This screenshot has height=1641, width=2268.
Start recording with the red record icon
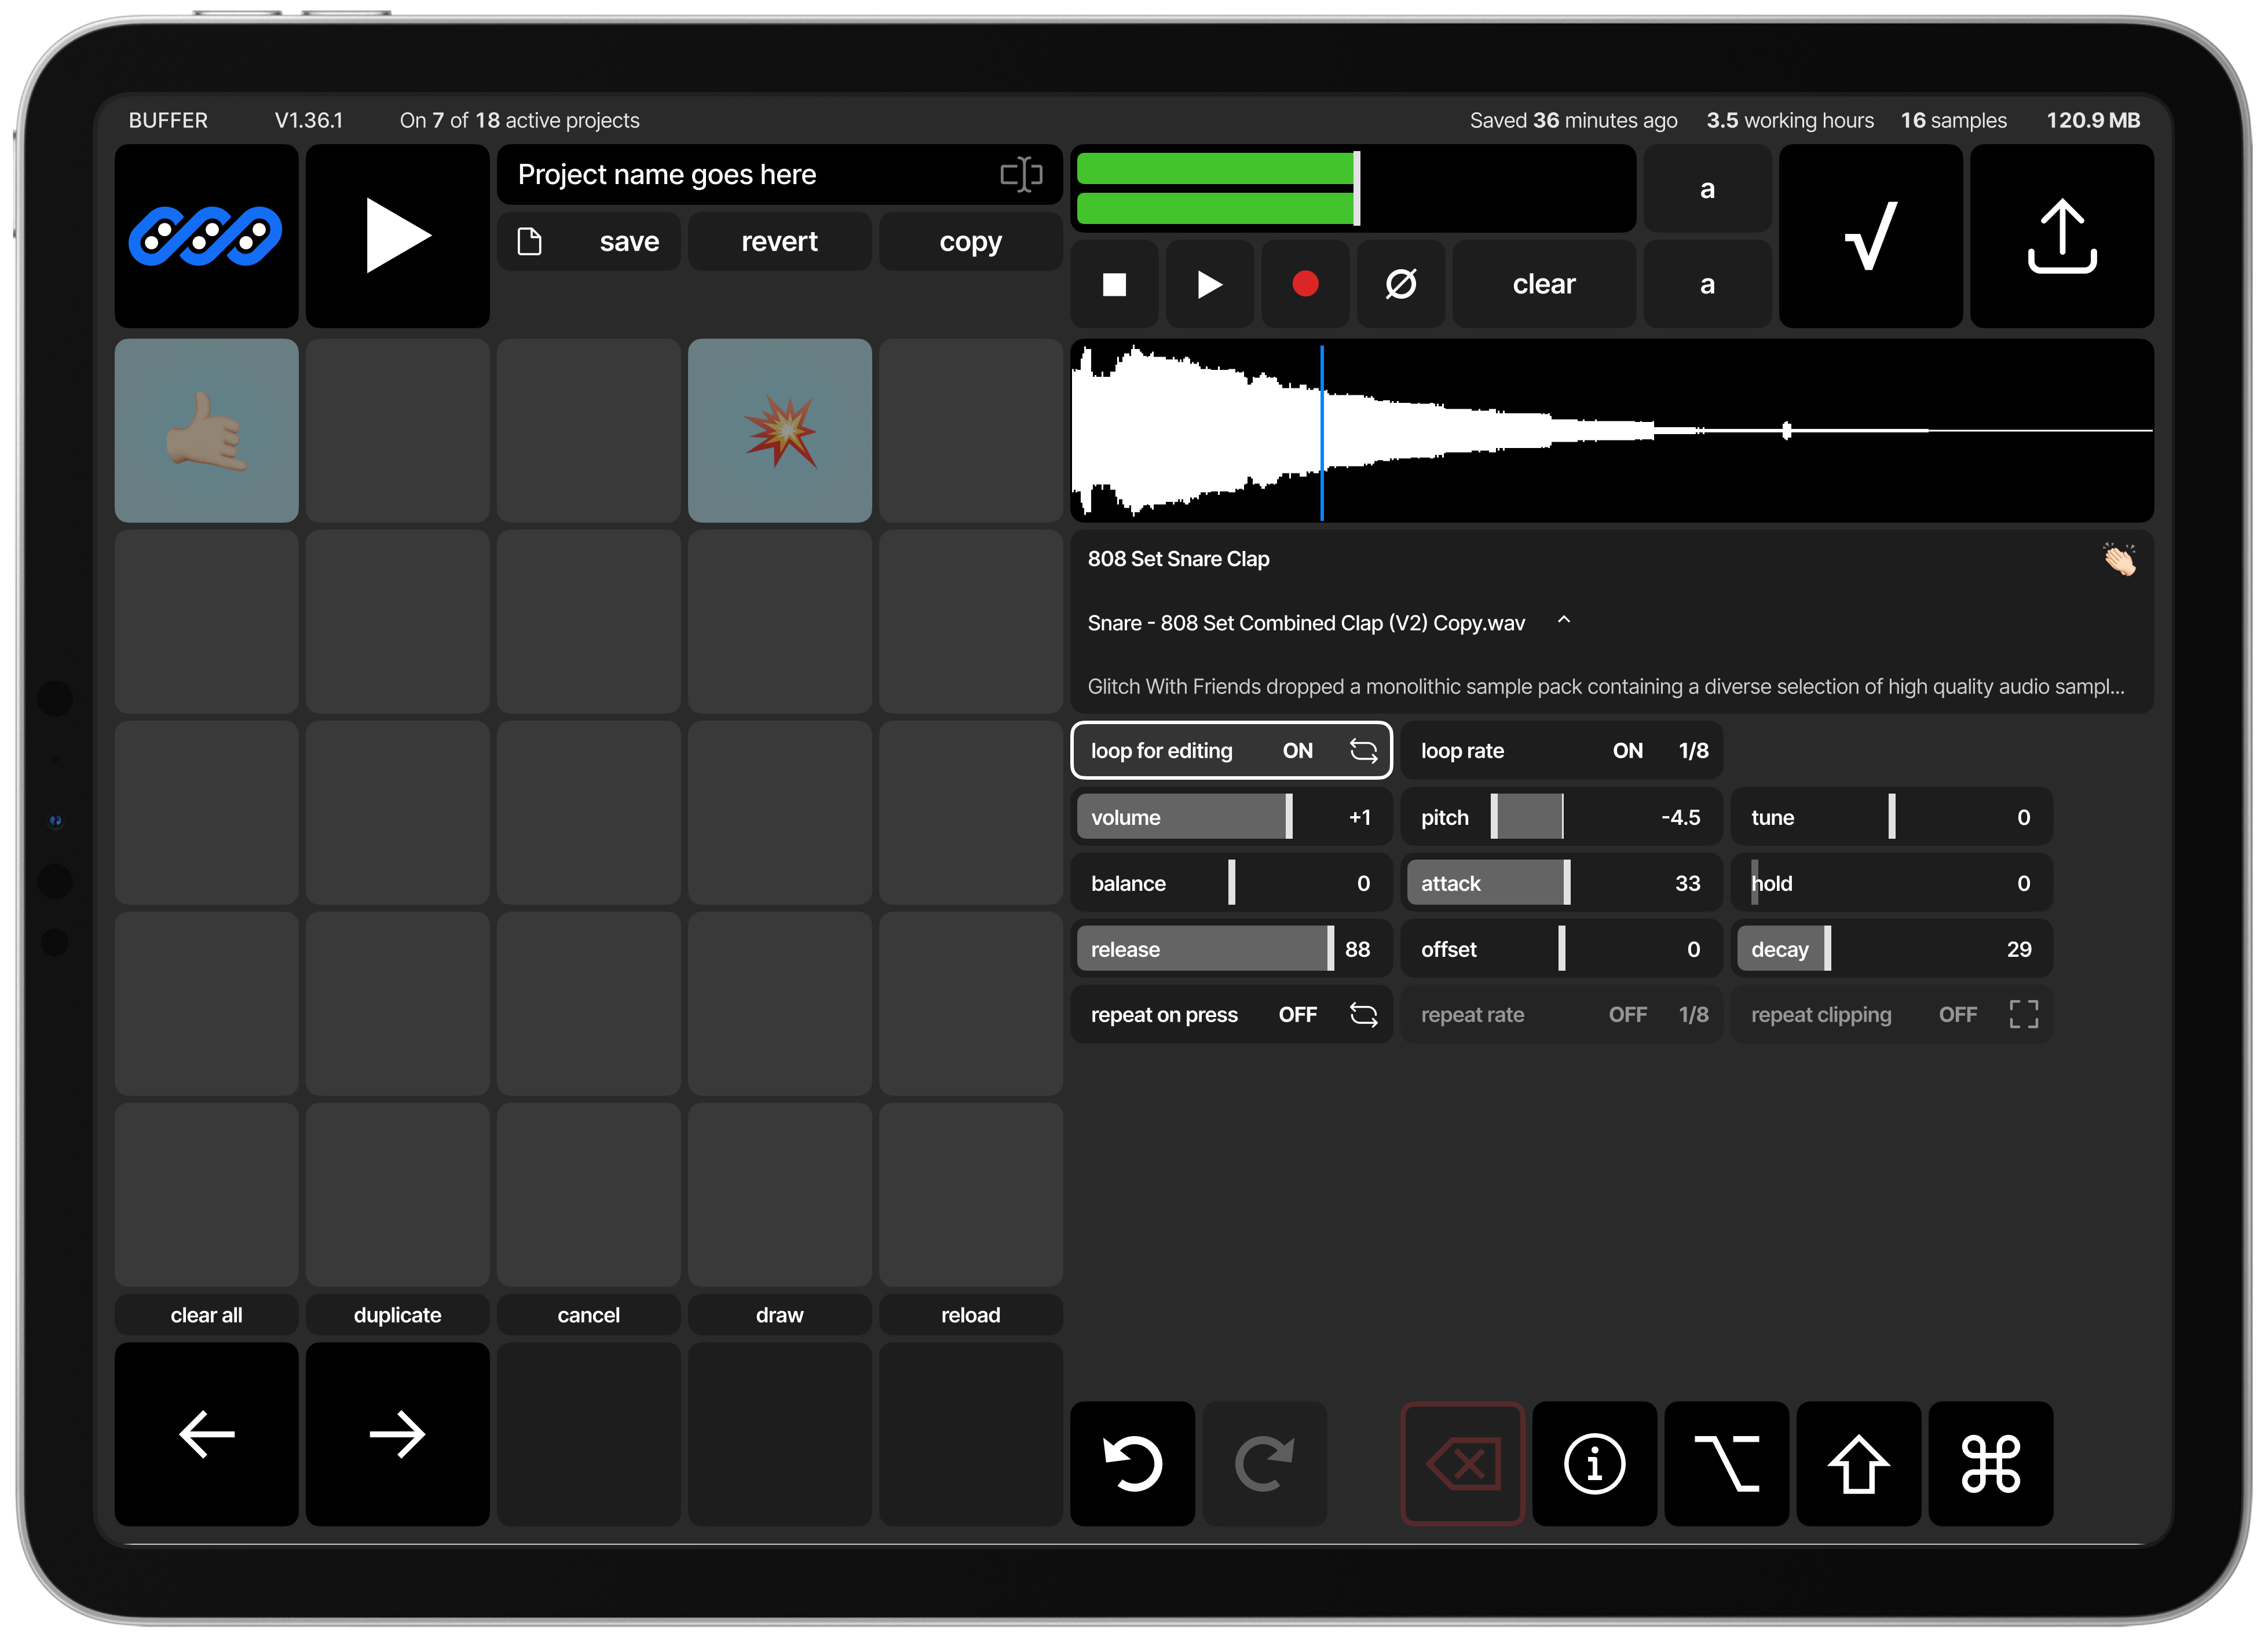1305,284
